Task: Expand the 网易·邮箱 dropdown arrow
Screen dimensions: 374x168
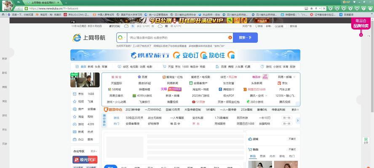Action: pyautogui.click(x=294, y=77)
